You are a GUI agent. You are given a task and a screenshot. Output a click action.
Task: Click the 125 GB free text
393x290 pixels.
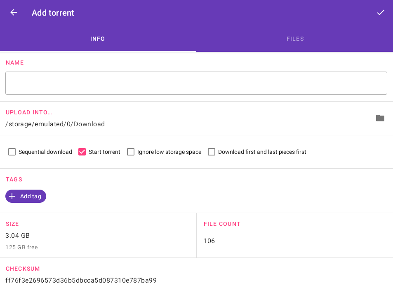point(21,247)
